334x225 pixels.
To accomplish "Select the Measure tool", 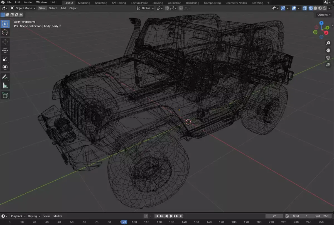I will pyautogui.click(x=5, y=85).
